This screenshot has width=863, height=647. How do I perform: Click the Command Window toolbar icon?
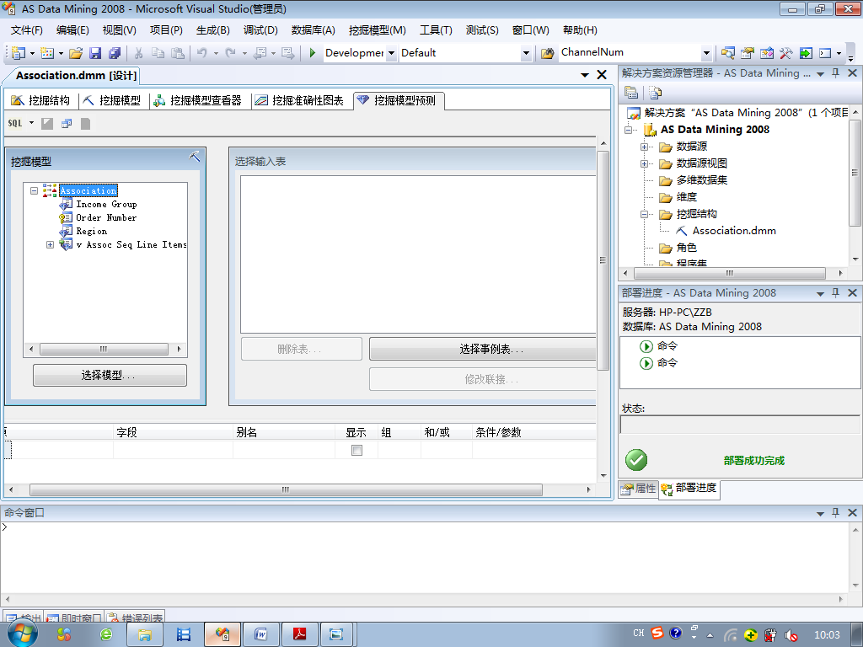[825, 53]
